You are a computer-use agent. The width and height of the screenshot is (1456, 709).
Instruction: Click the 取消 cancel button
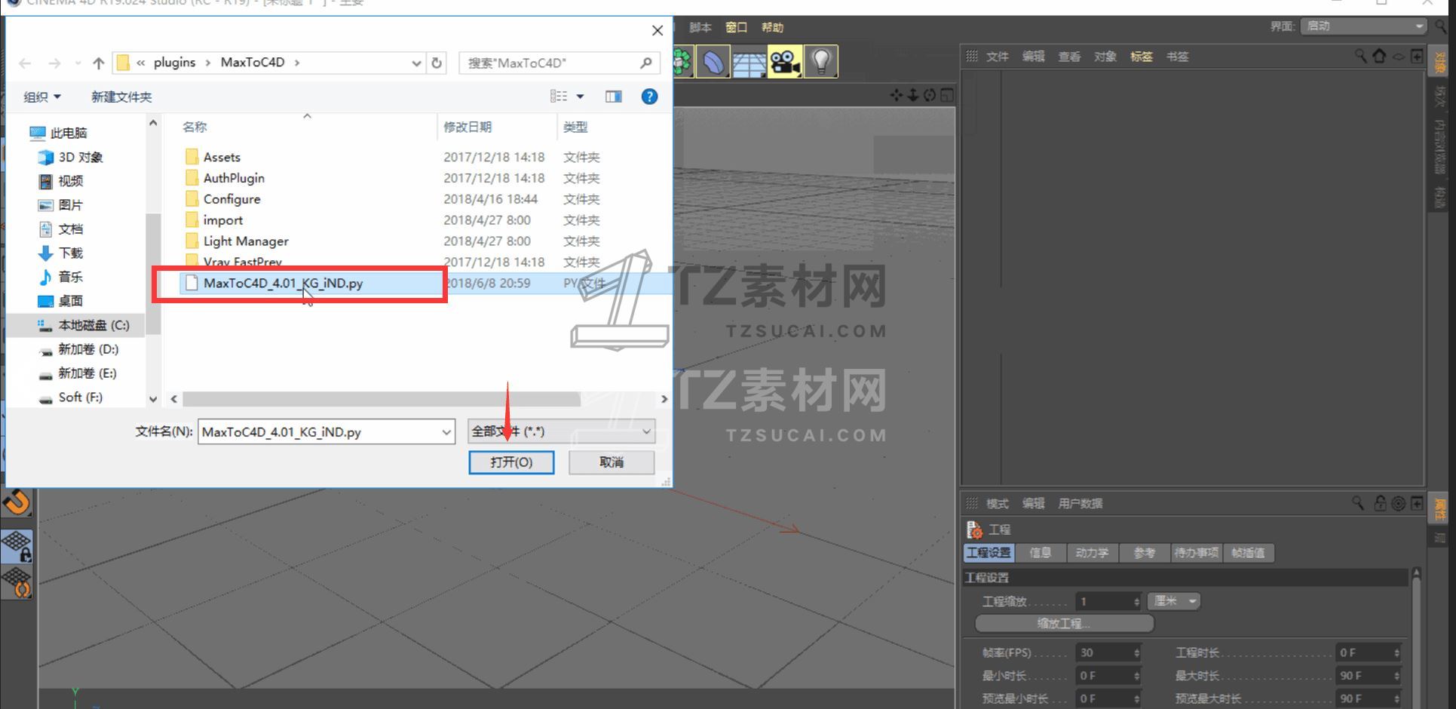point(612,462)
